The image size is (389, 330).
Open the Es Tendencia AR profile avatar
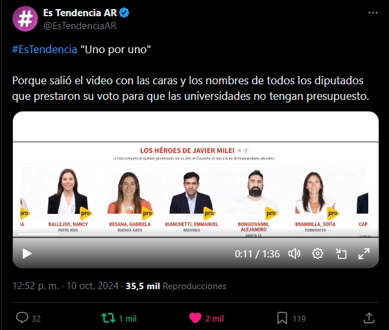pos(25,19)
